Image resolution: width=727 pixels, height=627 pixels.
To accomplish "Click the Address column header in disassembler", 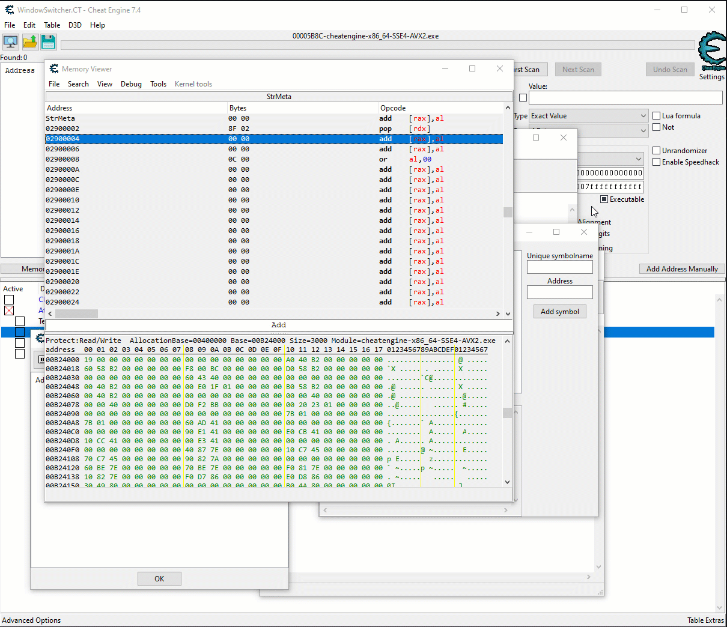I will pos(136,108).
